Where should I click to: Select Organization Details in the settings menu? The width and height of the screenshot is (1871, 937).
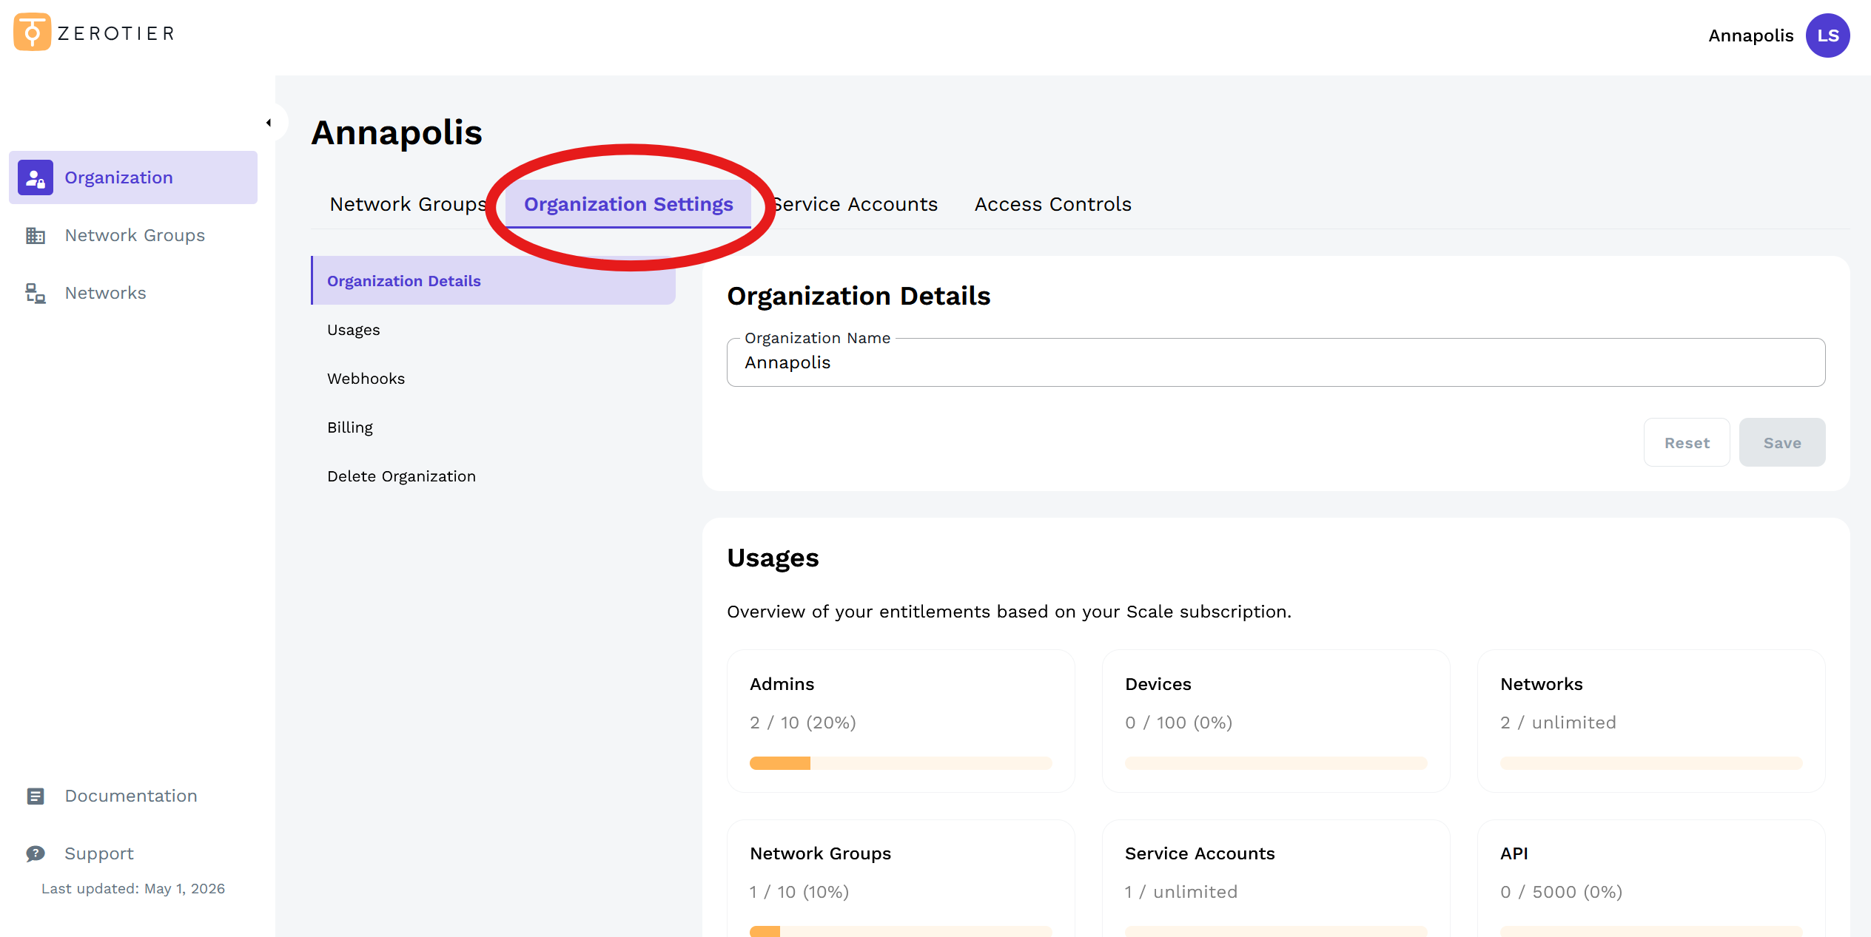(493, 280)
